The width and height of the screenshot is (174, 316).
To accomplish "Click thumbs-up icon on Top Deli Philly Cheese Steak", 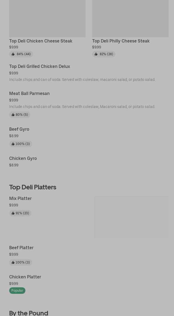I will (96, 54).
